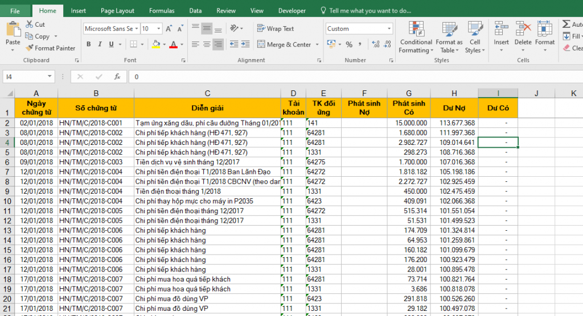Open the font name dropdown
The image size is (583, 316).
pyautogui.click(x=137, y=28)
